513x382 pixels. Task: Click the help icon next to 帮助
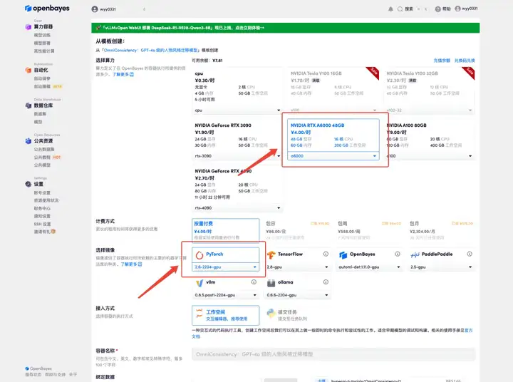[x=437, y=9]
